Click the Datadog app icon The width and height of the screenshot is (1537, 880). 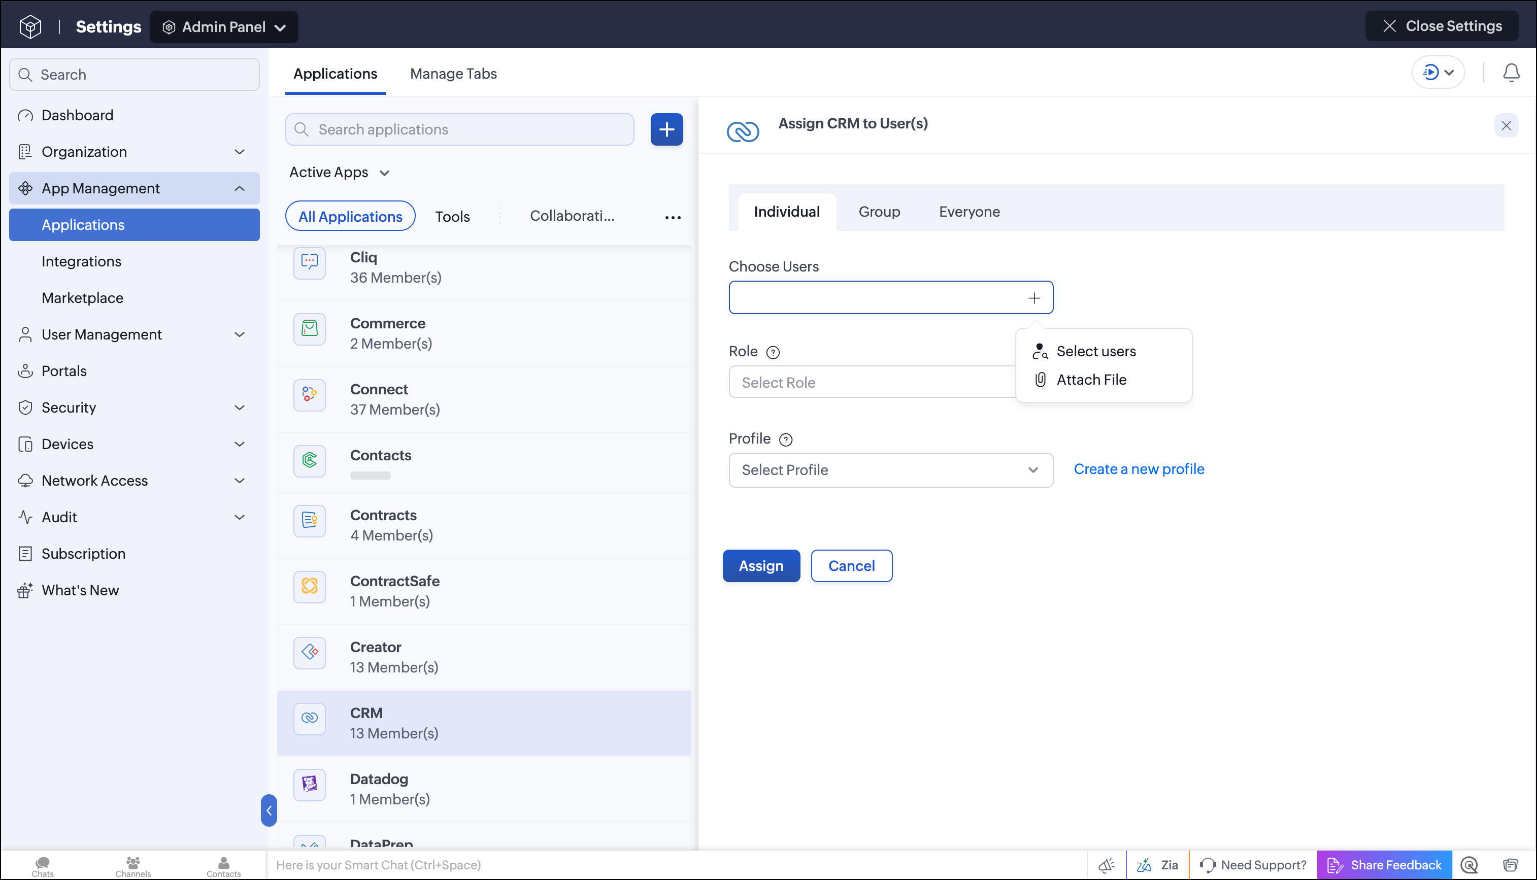pos(310,784)
